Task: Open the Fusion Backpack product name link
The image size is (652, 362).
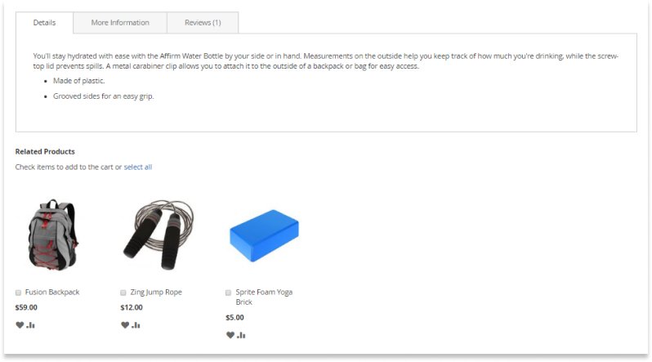Action: (52, 292)
